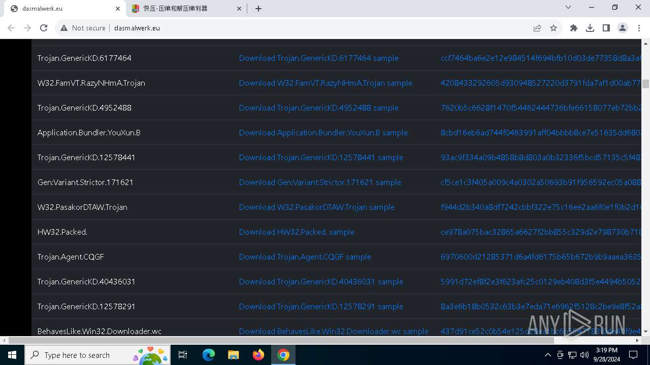
Task: Launch Firefox from the taskbar
Action: pyautogui.click(x=258, y=355)
